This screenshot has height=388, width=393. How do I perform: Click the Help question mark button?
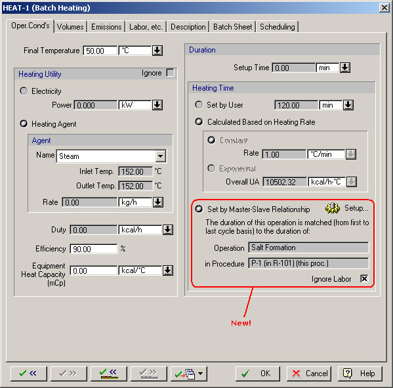pyautogui.click(x=360, y=374)
